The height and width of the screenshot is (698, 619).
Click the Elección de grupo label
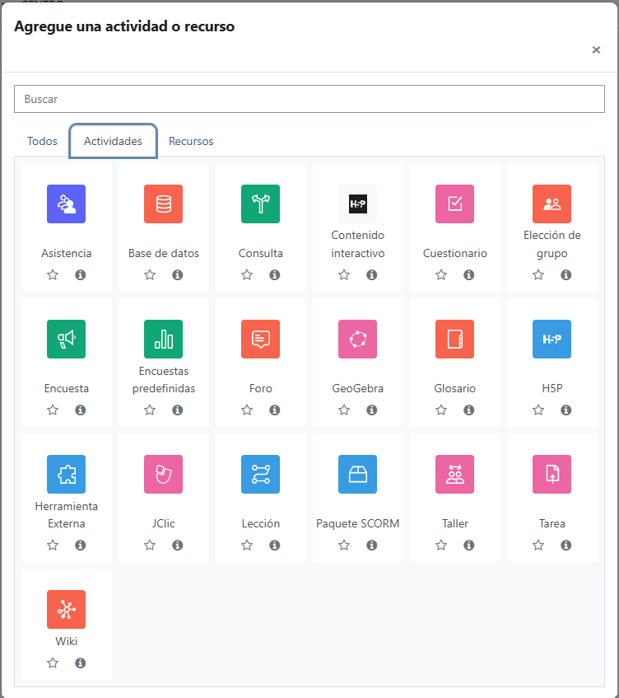552,244
